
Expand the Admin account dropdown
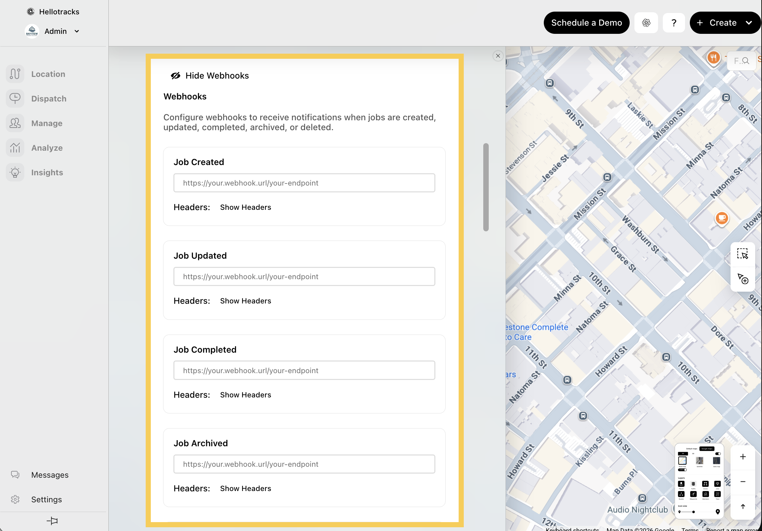pos(77,31)
